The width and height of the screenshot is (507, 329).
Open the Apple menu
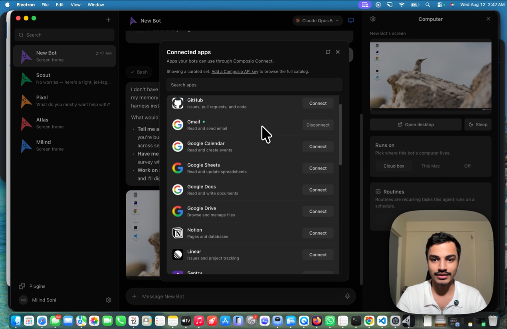click(7, 5)
